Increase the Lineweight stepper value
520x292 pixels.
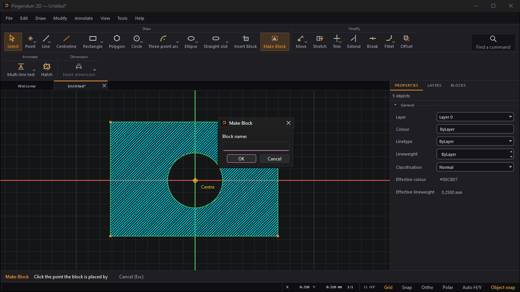[x=511, y=152]
